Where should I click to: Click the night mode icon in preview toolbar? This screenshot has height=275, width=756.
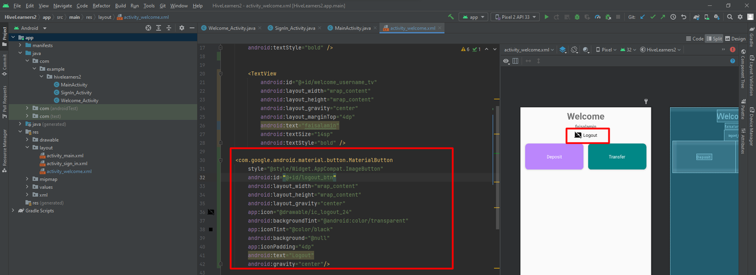click(x=586, y=50)
